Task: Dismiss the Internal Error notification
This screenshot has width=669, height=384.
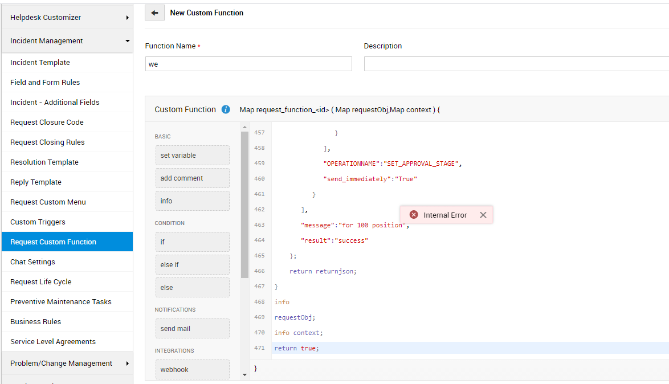Action: point(483,215)
